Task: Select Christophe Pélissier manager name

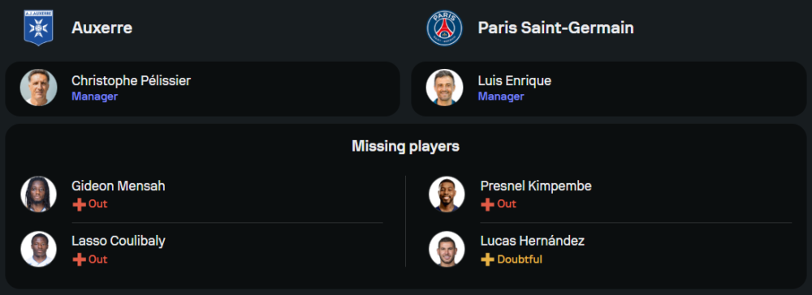Action: [131, 81]
